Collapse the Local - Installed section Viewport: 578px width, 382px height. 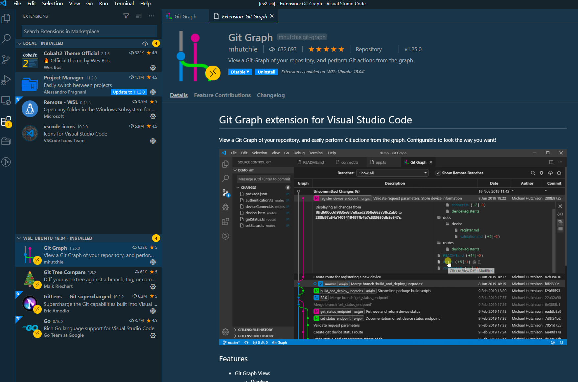click(19, 43)
